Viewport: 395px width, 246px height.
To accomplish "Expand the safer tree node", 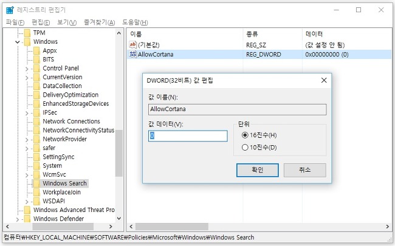I will (x=27, y=148).
